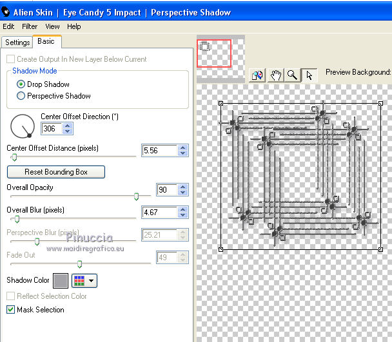The width and height of the screenshot is (392, 342).
Task: Click the Center Offset Direction value field
Action: click(52, 129)
